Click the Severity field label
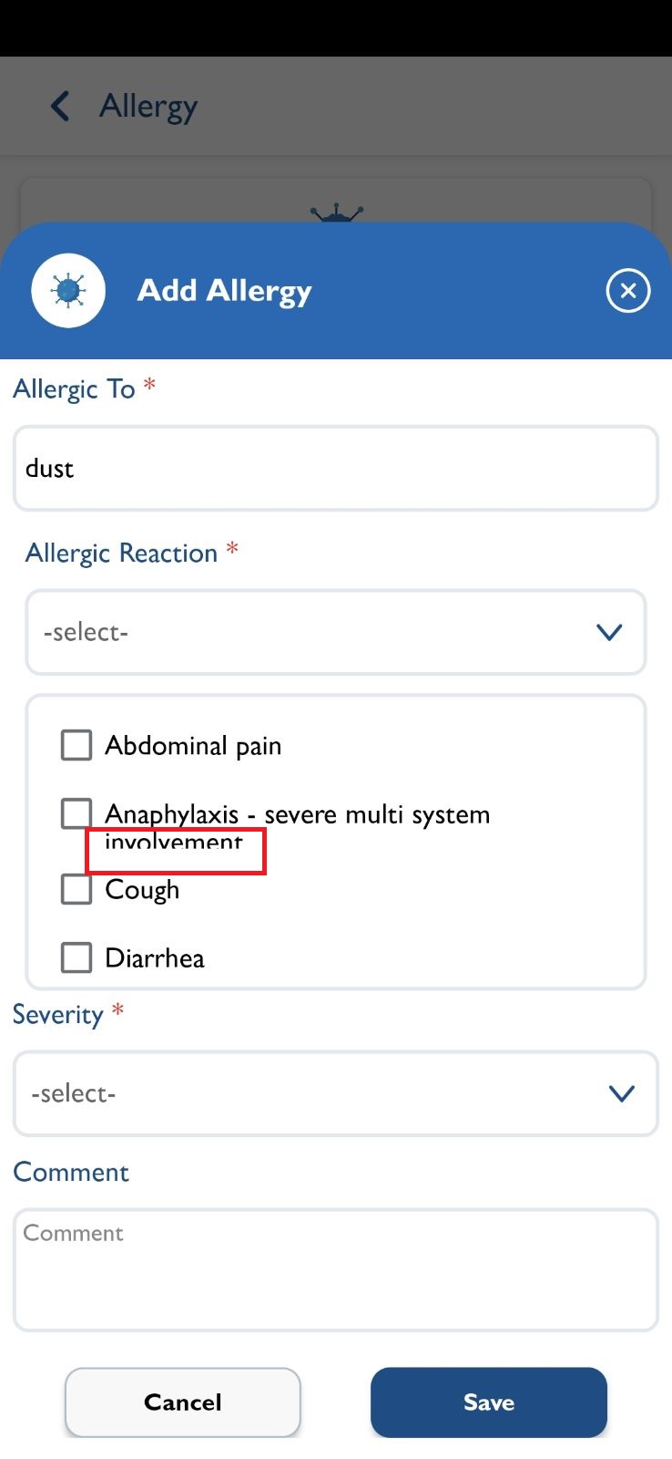 tap(57, 1015)
